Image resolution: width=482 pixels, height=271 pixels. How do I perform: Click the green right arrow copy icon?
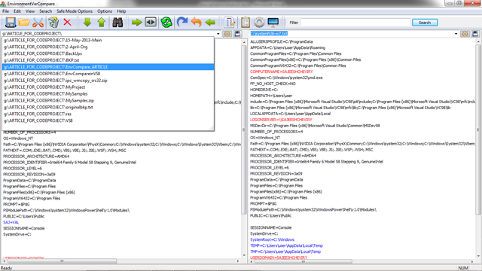(136, 23)
